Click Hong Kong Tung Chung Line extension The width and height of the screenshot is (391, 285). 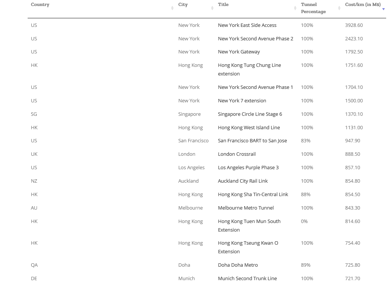249,69
